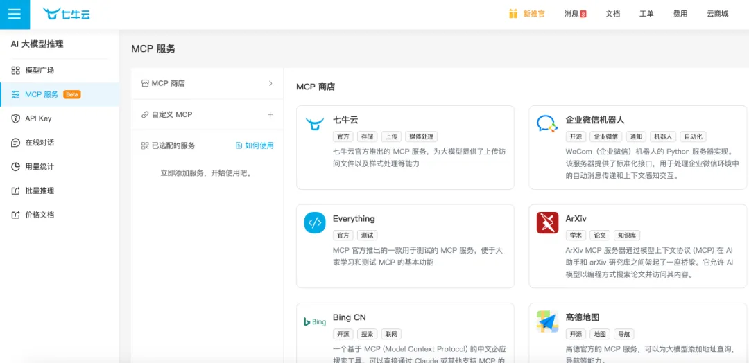Image resolution: width=749 pixels, height=363 pixels.
Task: Click the 企业微信机器人 card icon
Action: point(547,123)
